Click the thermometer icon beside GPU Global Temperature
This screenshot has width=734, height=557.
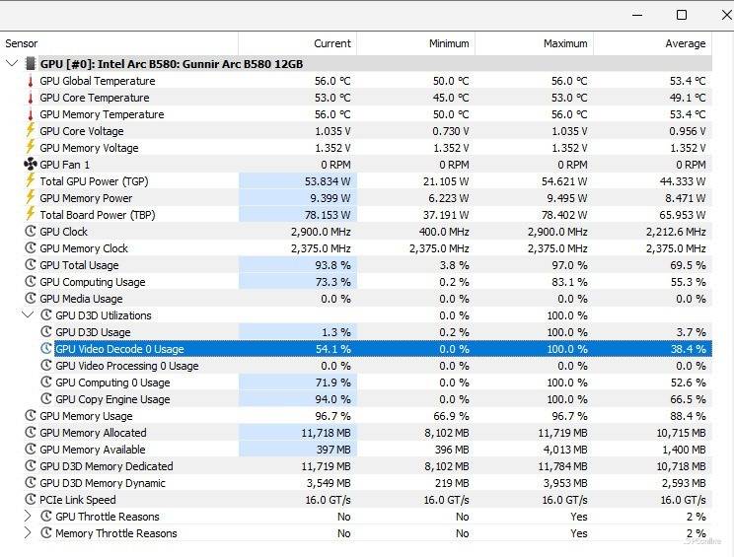pyautogui.click(x=30, y=81)
